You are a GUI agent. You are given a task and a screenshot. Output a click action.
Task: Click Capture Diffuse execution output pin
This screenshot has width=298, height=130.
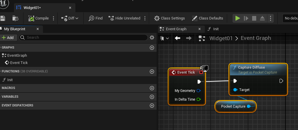tap(281, 81)
